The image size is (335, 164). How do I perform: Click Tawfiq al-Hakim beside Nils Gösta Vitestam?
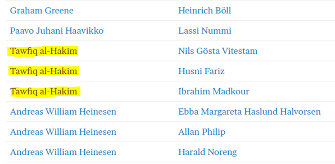click(44, 51)
